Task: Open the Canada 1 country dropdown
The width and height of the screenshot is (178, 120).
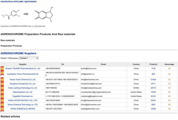Action: pyautogui.click(x=28, y=58)
